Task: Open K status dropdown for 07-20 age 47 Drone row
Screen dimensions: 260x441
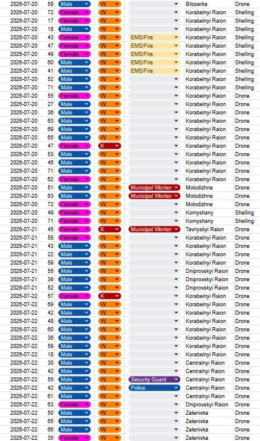Action: (x=109, y=145)
